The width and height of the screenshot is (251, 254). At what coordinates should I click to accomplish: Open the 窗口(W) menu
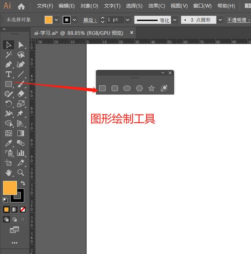pos(202,6)
